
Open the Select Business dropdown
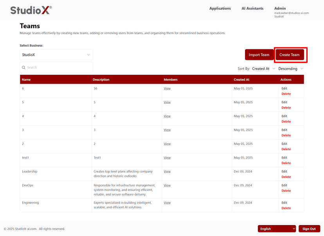pos(56,55)
